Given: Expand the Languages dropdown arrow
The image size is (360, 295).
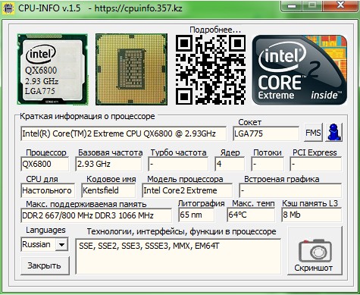Looking at the screenshot, I should click(x=61, y=244).
